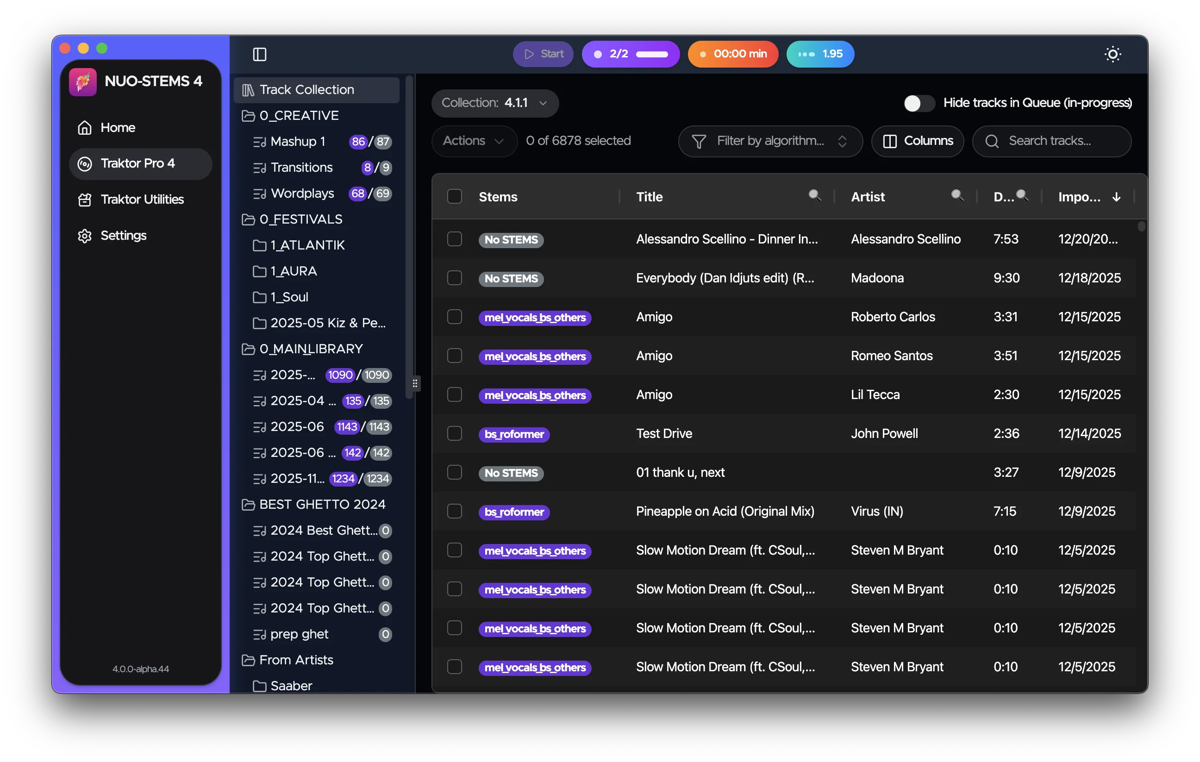Open the Mashup 1 playlist icon
The height and width of the screenshot is (762, 1200).
(259, 142)
